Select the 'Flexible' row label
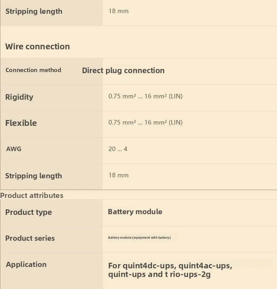This screenshot has width=277, height=289. click(21, 123)
